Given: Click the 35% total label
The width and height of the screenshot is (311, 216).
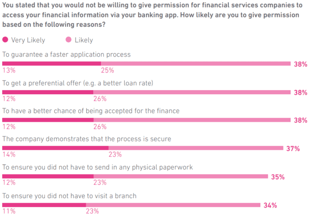Looking at the screenshot, I should tap(278, 177).
